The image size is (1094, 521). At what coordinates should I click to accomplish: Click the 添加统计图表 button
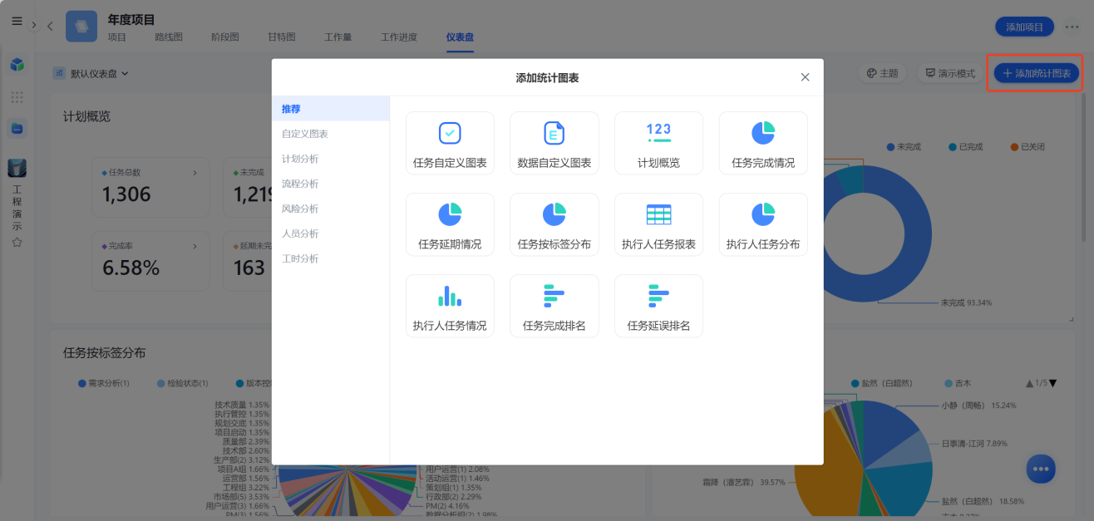click(1037, 73)
